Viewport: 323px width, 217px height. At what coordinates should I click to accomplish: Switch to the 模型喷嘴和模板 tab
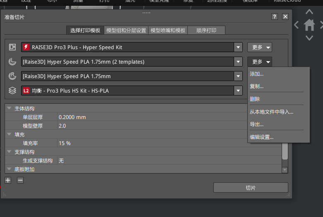click(x=168, y=30)
